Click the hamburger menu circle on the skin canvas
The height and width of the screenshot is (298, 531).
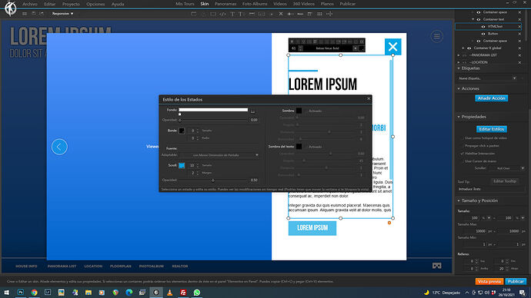coord(437,36)
